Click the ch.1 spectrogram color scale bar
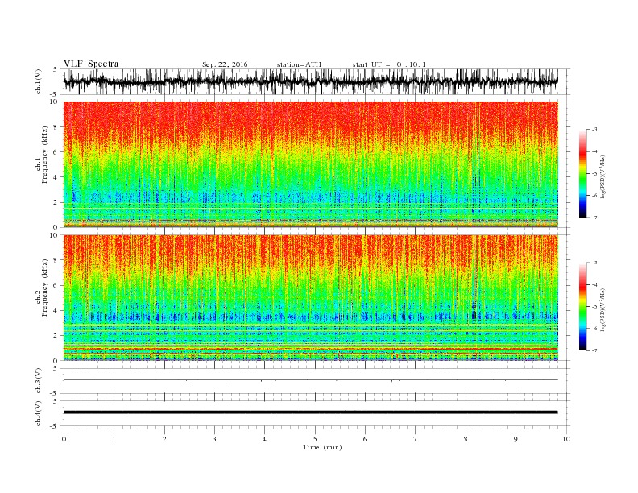The width and height of the screenshot is (638, 493). coord(582,174)
